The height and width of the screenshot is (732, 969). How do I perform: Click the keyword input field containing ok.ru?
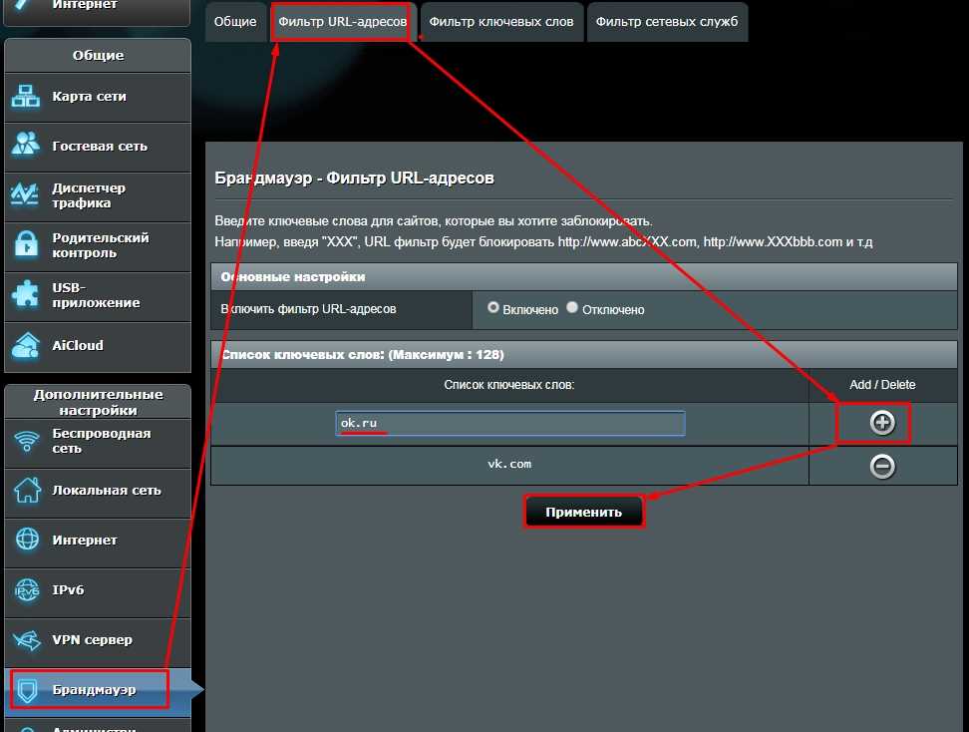tap(509, 423)
